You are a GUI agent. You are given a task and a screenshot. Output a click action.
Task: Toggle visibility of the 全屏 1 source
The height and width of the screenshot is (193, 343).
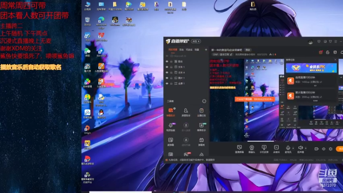click(167, 83)
